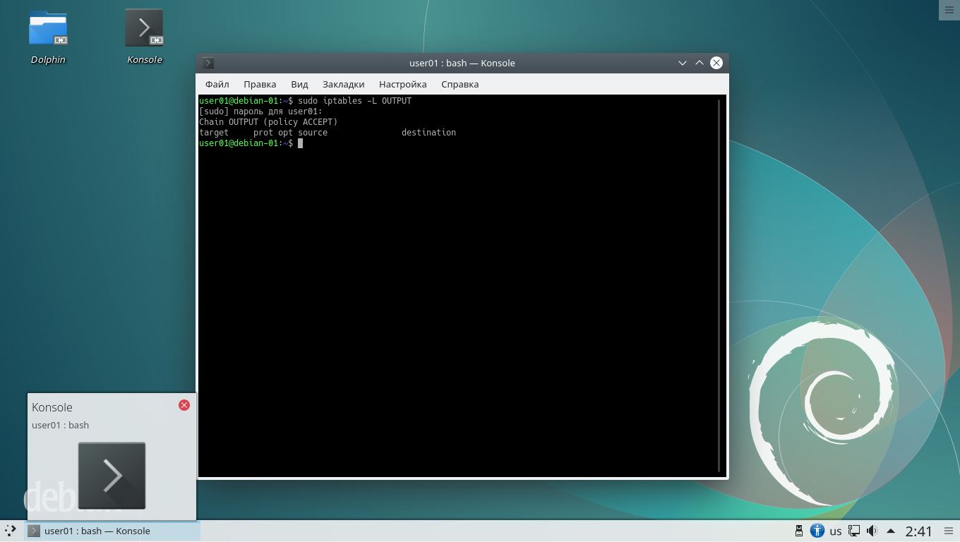Open the removable device notifier tray icon
This screenshot has width=960, height=542.
(x=799, y=531)
